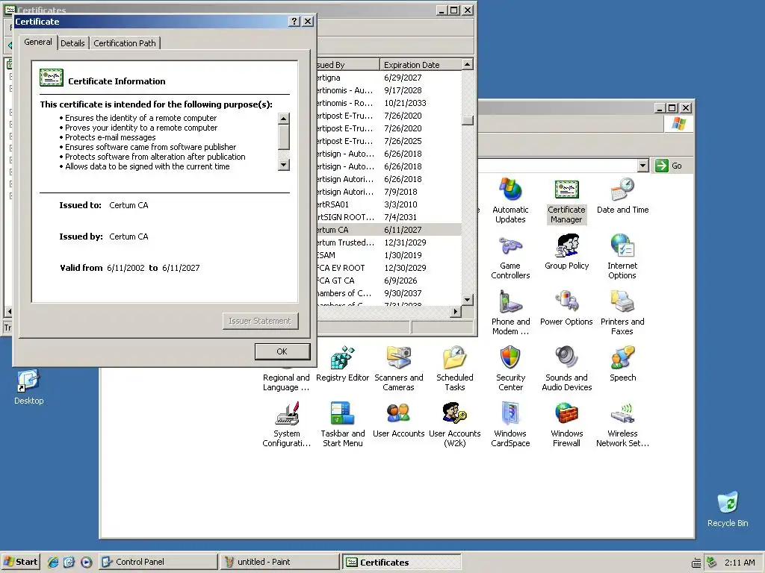Open Group Policy icon
Image resolution: width=765 pixels, height=573 pixels.
pyautogui.click(x=566, y=252)
